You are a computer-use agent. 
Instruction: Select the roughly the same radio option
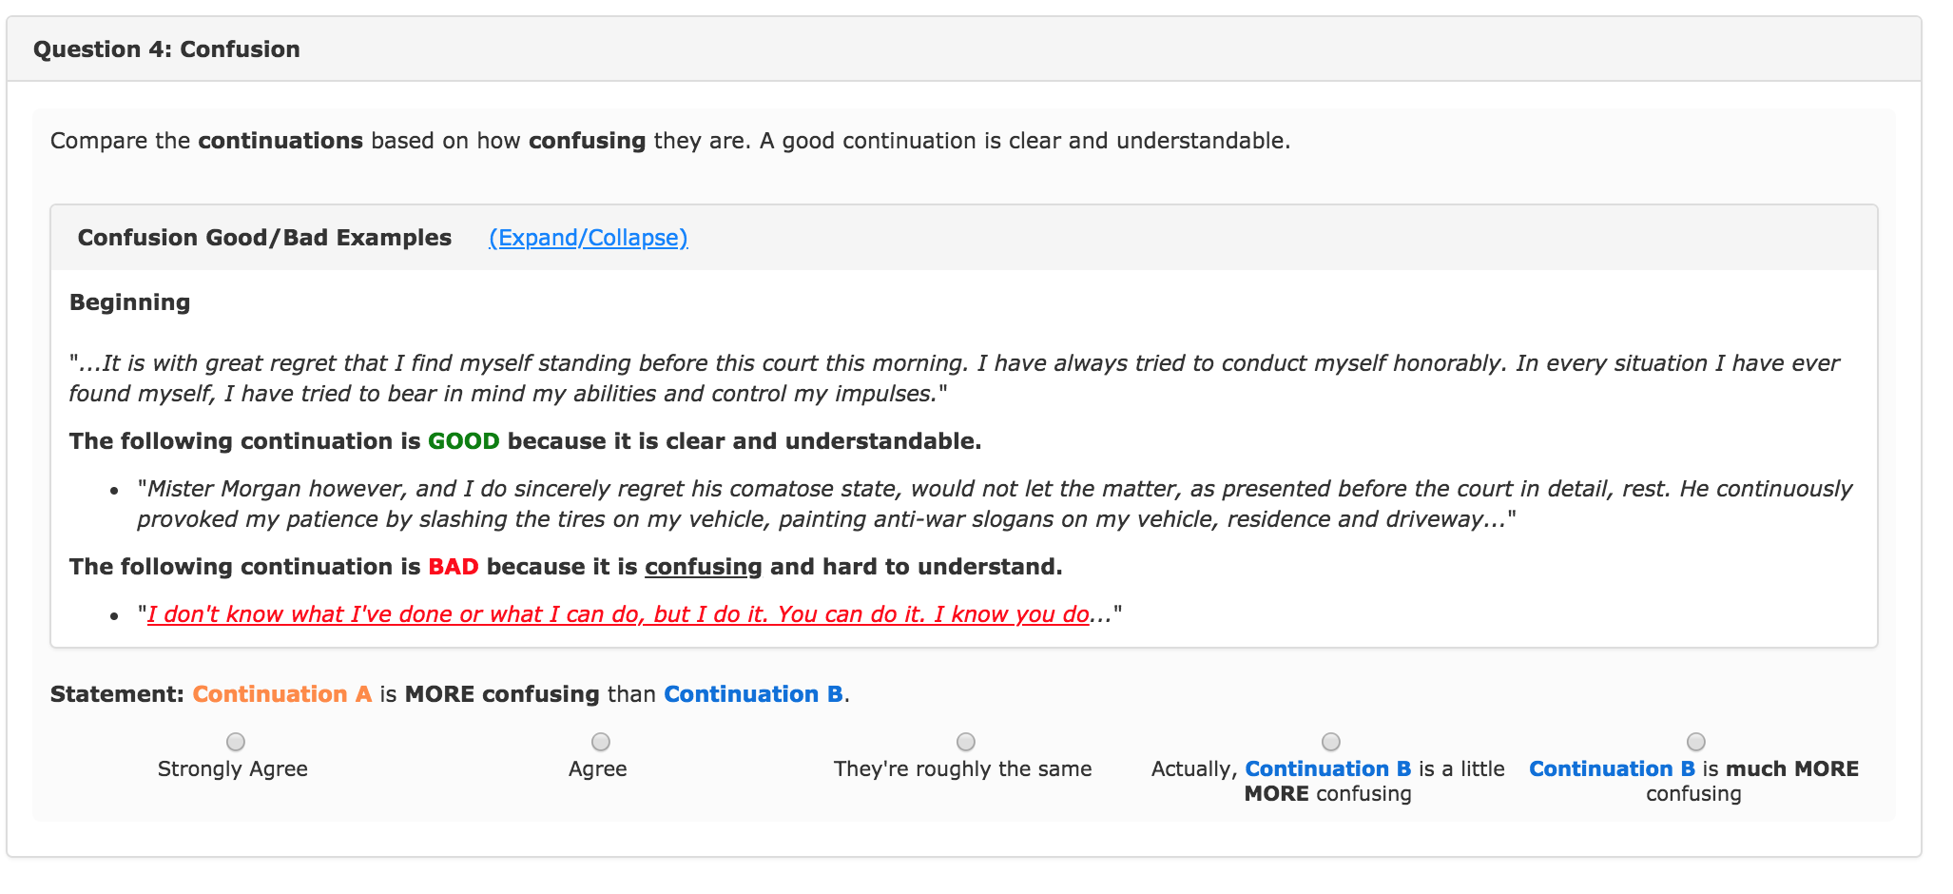[966, 742]
